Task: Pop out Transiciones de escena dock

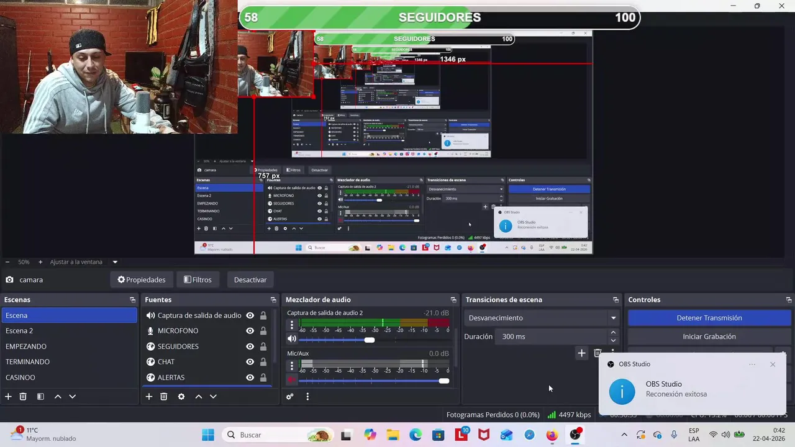Action: click(x=616, y=300)
